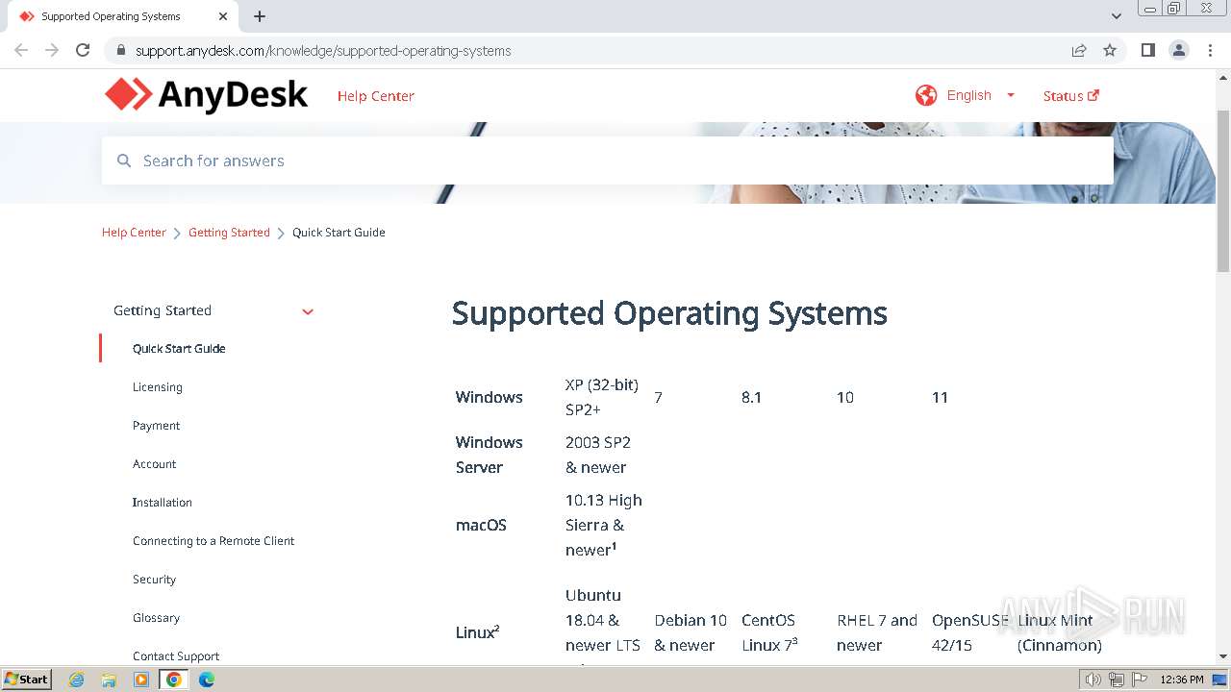Open File Explorer from taskbar

point(109,680)
